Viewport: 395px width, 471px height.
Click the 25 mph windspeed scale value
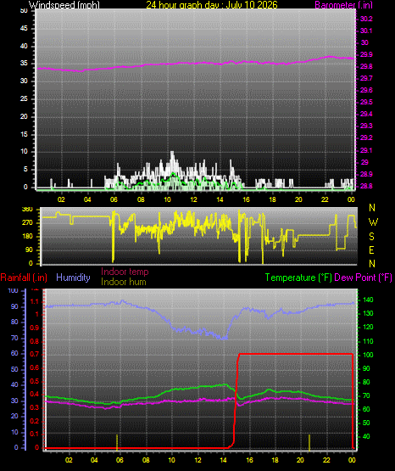tap(24, 98)
